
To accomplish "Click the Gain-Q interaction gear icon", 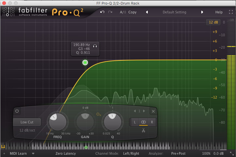I will pos(99,114).
